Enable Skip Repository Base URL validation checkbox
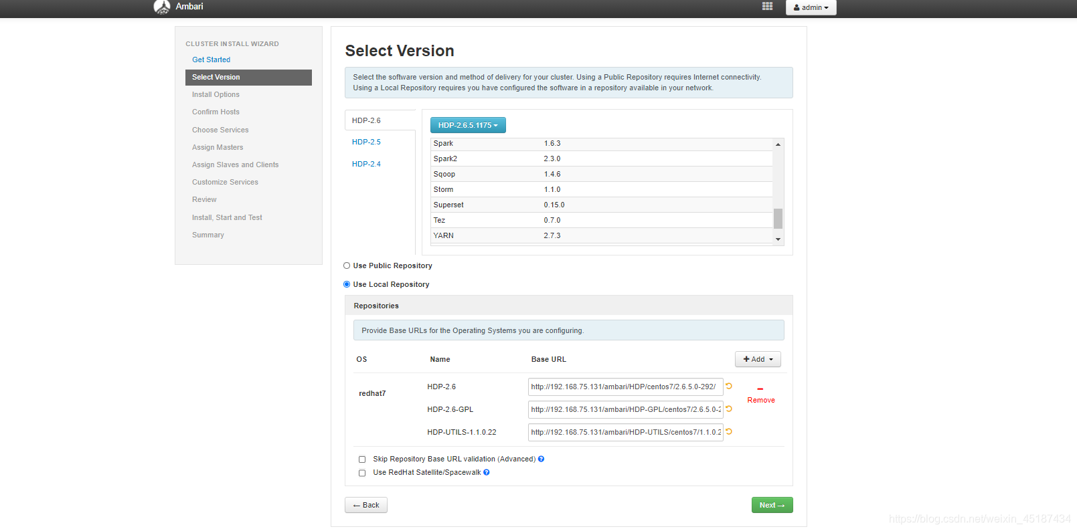The width and height of the screenshot is (1077, 531). click(362, 459)
